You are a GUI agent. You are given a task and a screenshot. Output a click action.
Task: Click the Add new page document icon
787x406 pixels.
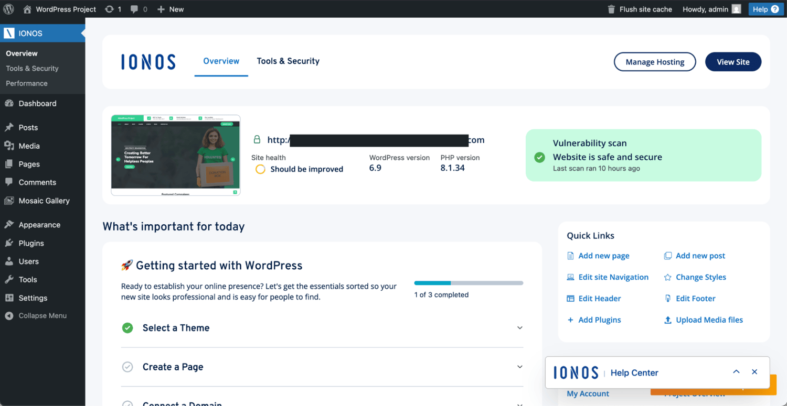(x=570, y=256)
